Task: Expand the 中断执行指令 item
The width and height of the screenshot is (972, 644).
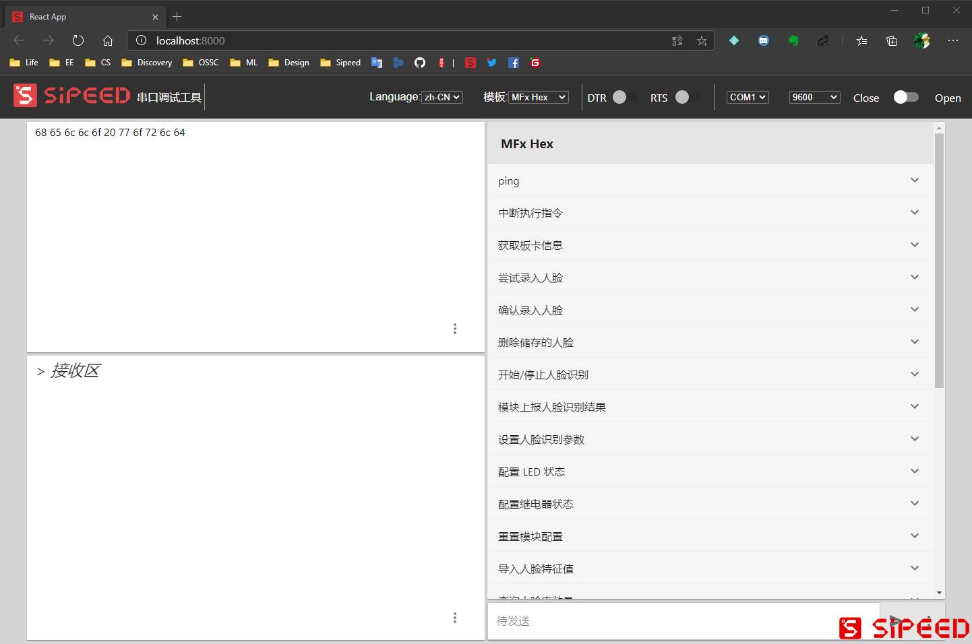Action: [x=710, y=213]
